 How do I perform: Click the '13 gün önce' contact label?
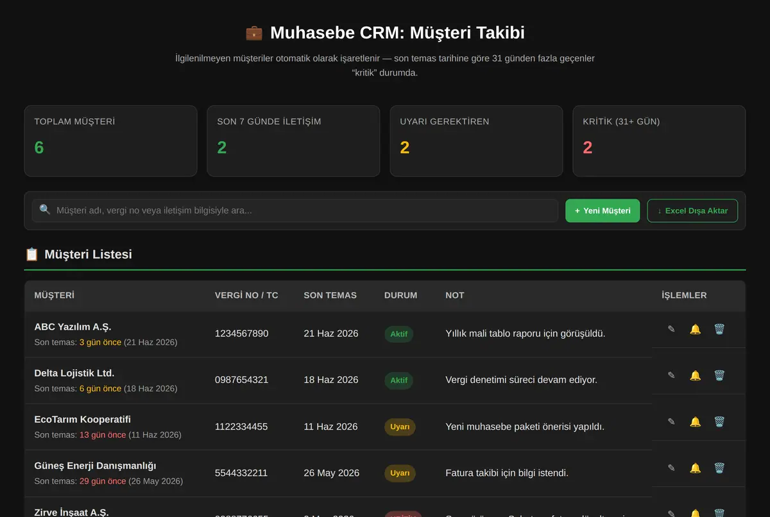pyautogui.click(x=103, y=435)
